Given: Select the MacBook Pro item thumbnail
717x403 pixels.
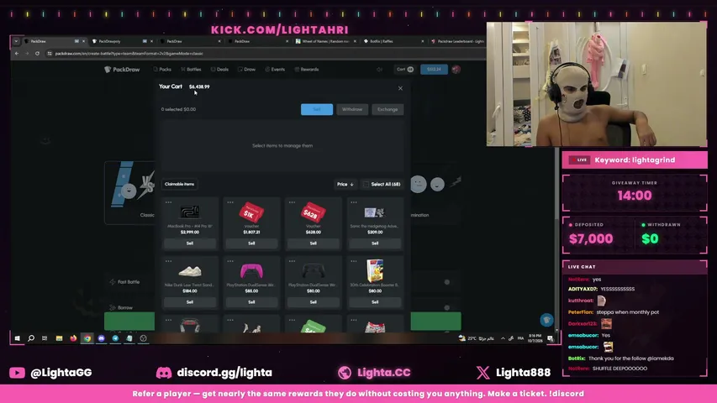Looking at the screenshot, I should [x=190, y=212].
